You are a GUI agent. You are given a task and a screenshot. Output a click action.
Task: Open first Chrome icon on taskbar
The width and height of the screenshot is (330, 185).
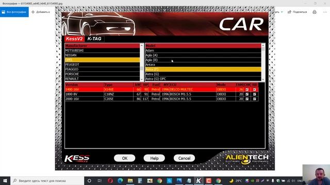click(x=160, y=180)
